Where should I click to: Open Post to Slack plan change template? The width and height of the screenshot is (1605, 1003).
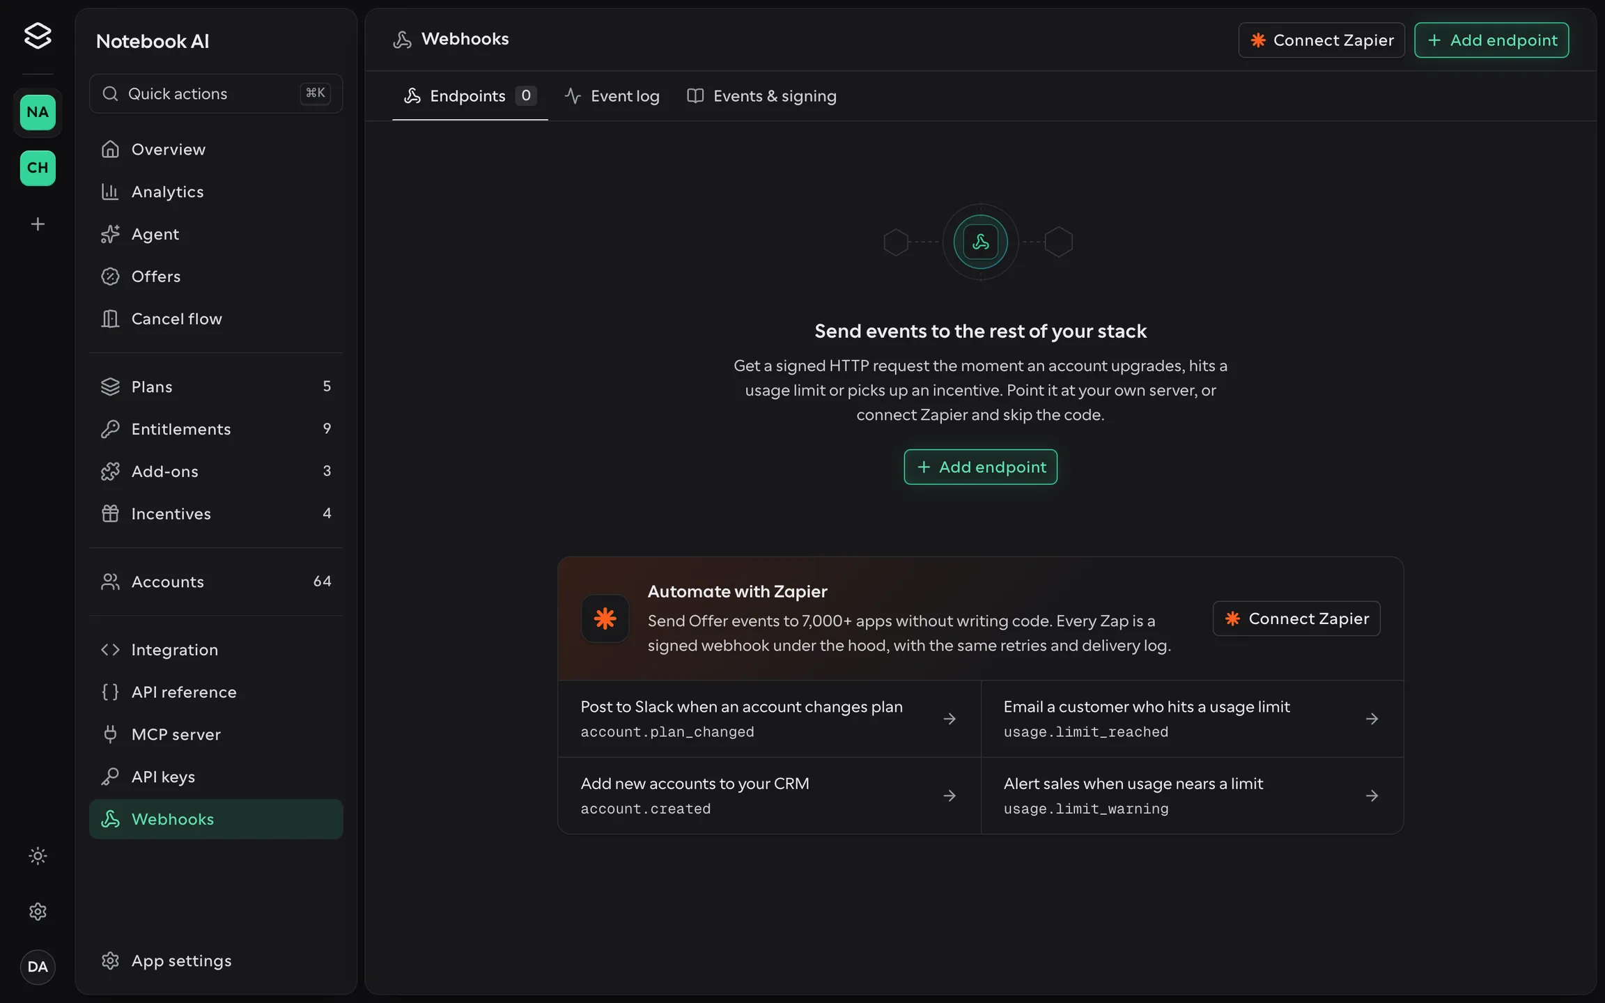coord(769,719)
